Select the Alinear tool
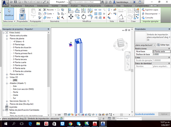Image resolution: width=171 pixels, height=127 pixels. click(x=71, y=11)
